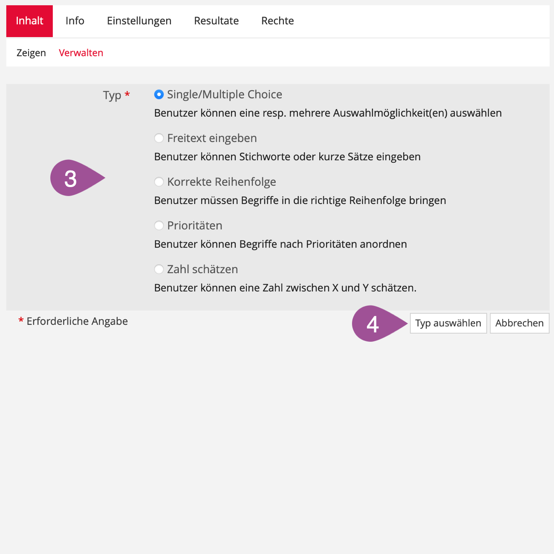Image resolution: width=554 pixels, height=554 pixels.
Task: Select the Prioritäten radio button
Action: 159,225
